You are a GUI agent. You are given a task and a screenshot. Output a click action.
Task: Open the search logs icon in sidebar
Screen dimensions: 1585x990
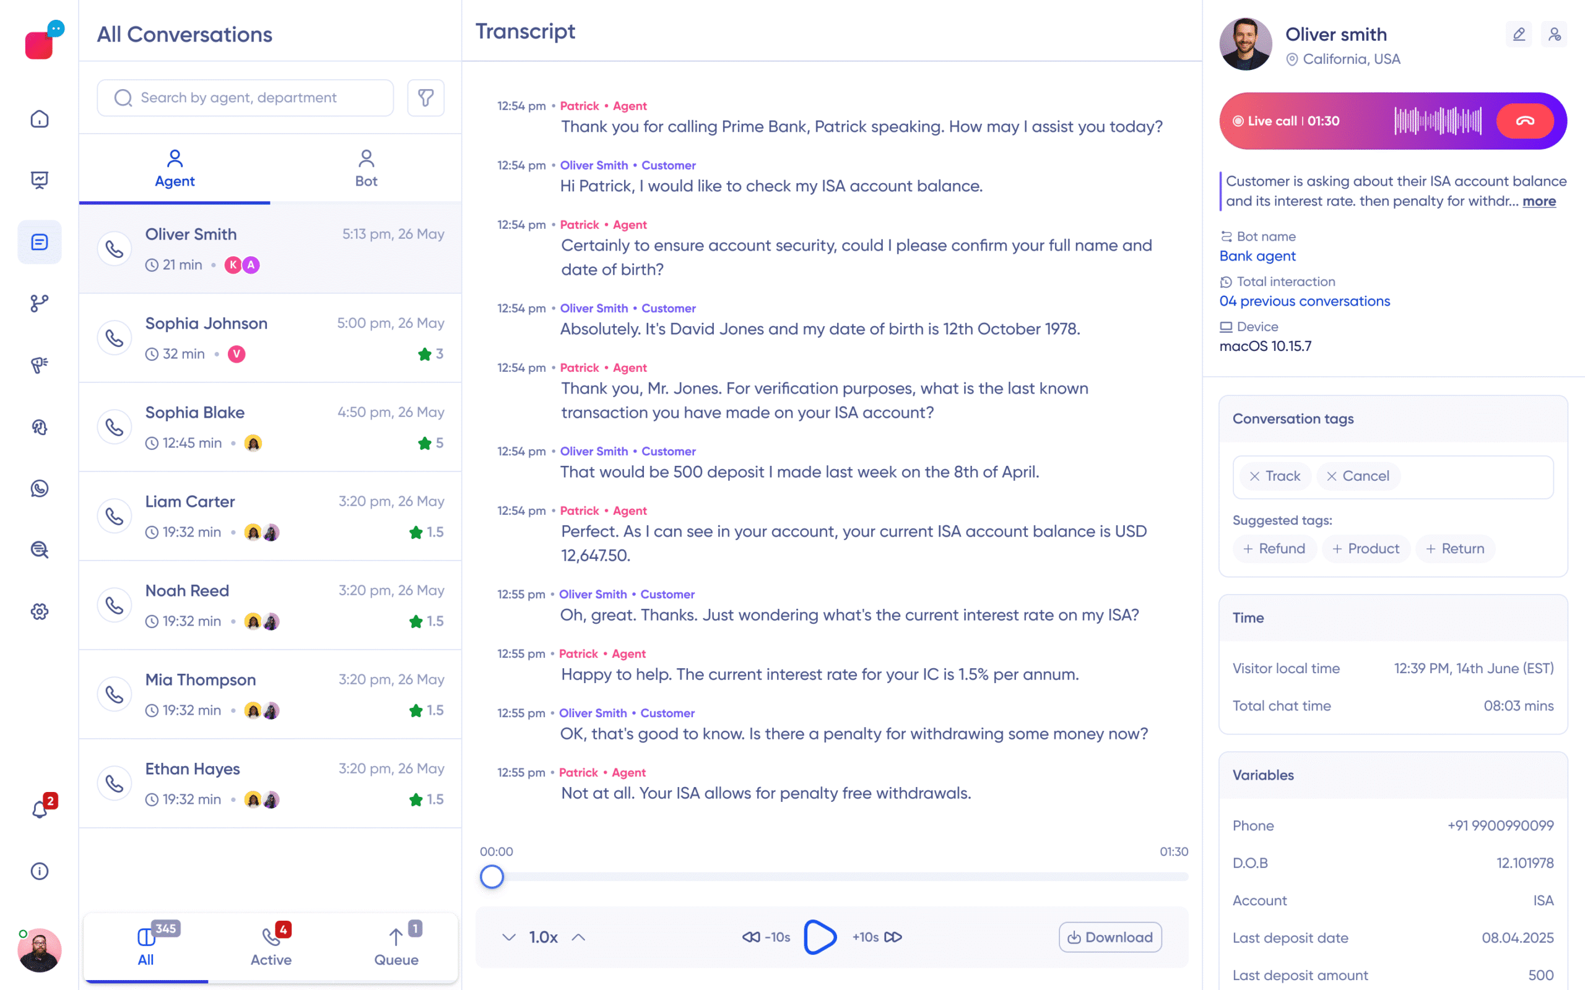[x=39, y=550]
